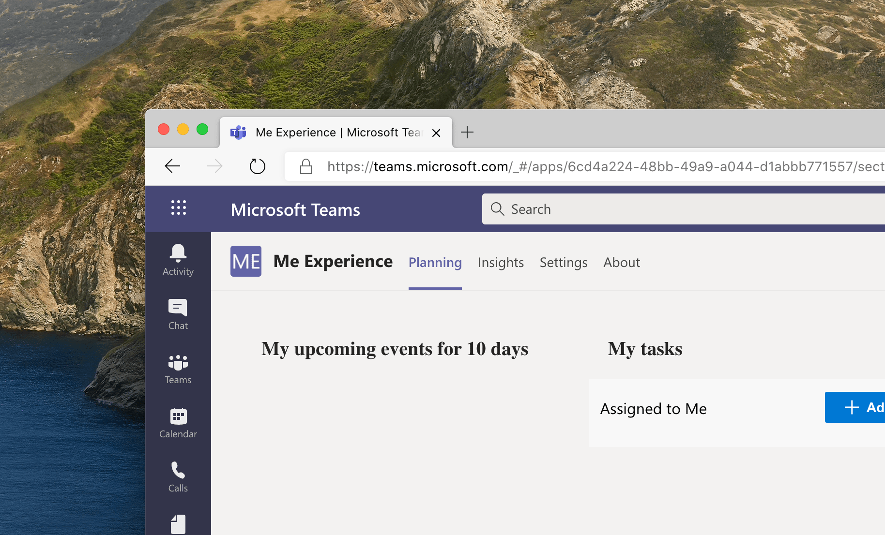Image resolution: width=885 pixels, height=535 pixels.
Task: Open the About tab
Action: click(x=622, y=262)
